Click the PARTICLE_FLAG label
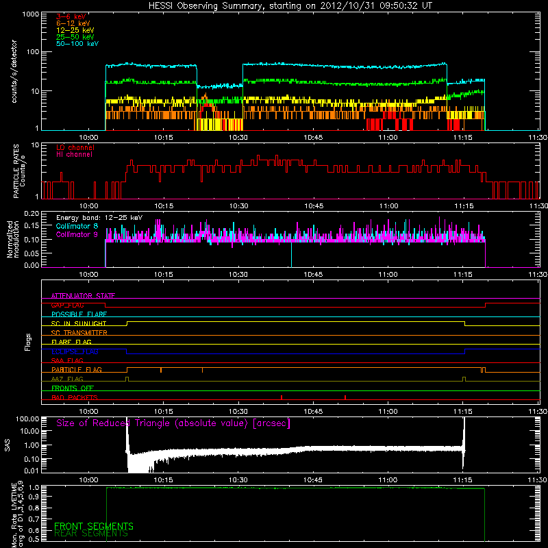Viewport: 548px width, 548px height. coord(77,369)
